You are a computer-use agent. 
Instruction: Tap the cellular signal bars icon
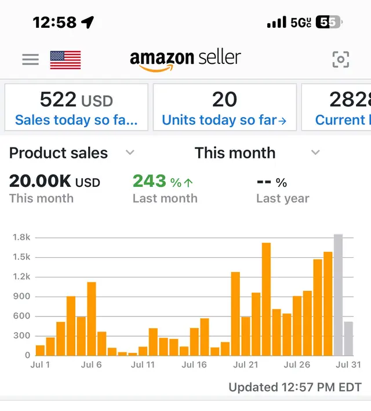click(x=277, y=22)
